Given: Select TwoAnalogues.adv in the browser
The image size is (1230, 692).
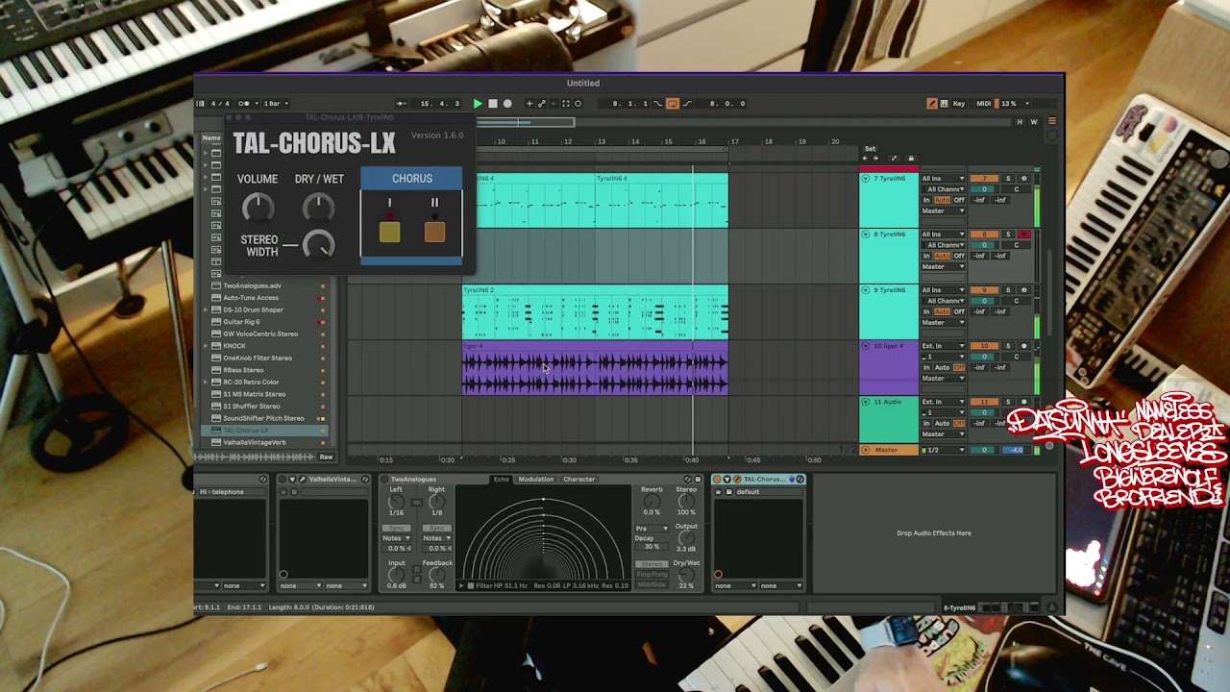Looking at the screenshot, I should coord(252,285).
